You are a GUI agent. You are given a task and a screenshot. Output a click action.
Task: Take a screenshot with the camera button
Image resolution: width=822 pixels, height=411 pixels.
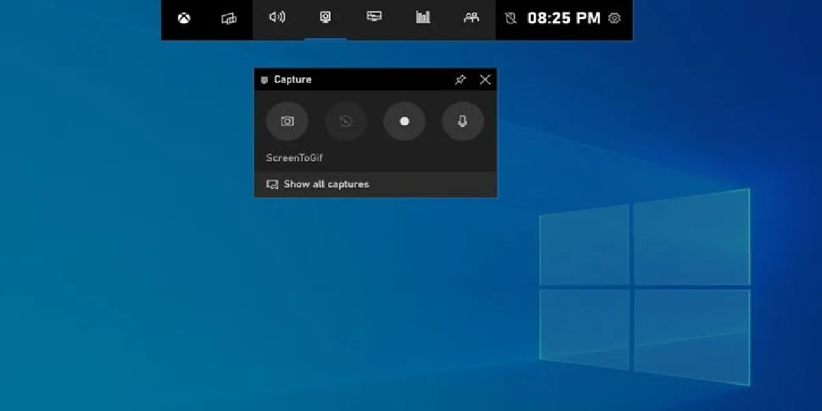pos(287,121)
